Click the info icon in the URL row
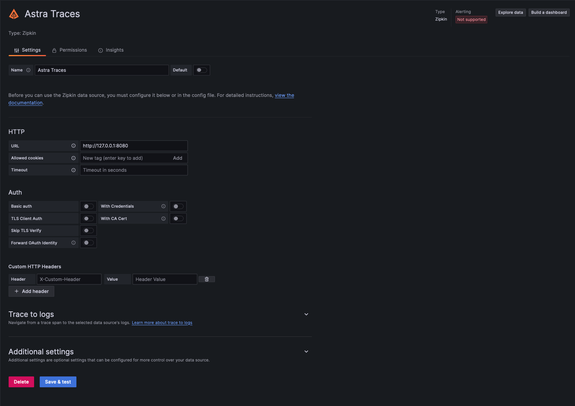This screenshot has height=406, width=575. (x=73, y=146)
